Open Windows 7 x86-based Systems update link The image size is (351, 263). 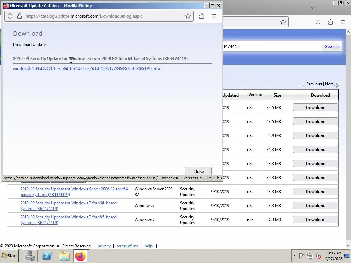click(x=68, y=220)
